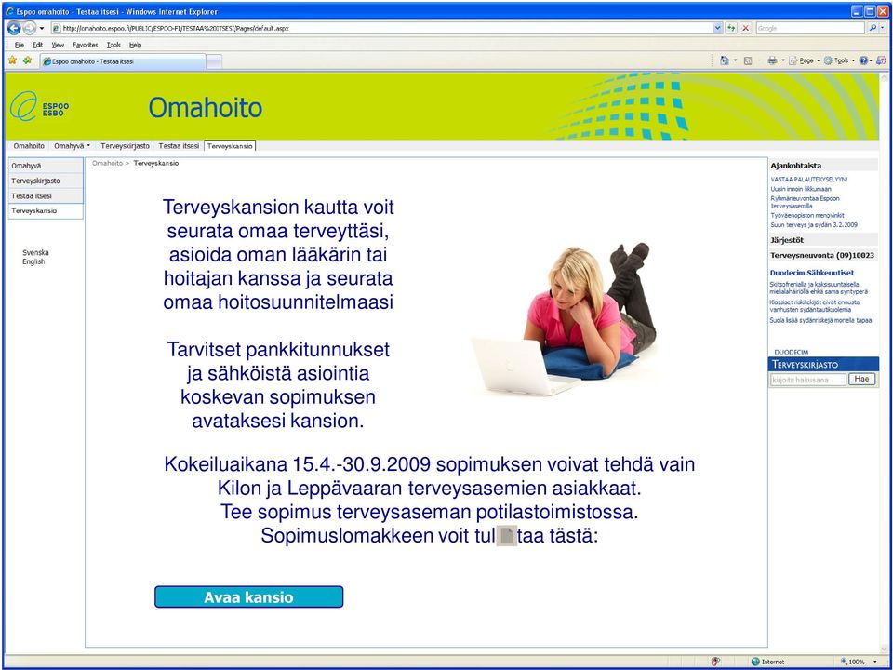Switch language to English
This screenshot has height=670, width=893.
tap(33, 262)
